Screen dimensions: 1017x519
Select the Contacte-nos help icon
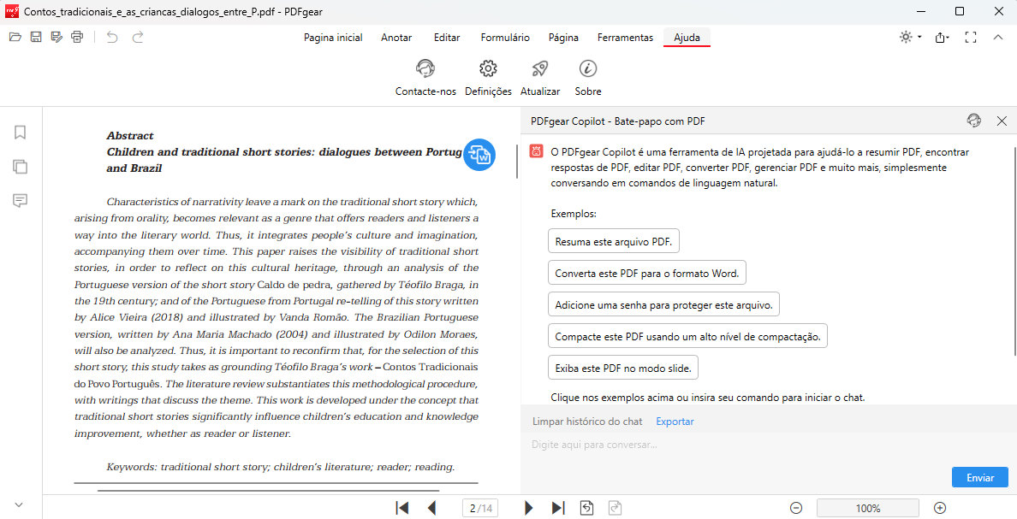pos(425,75)
